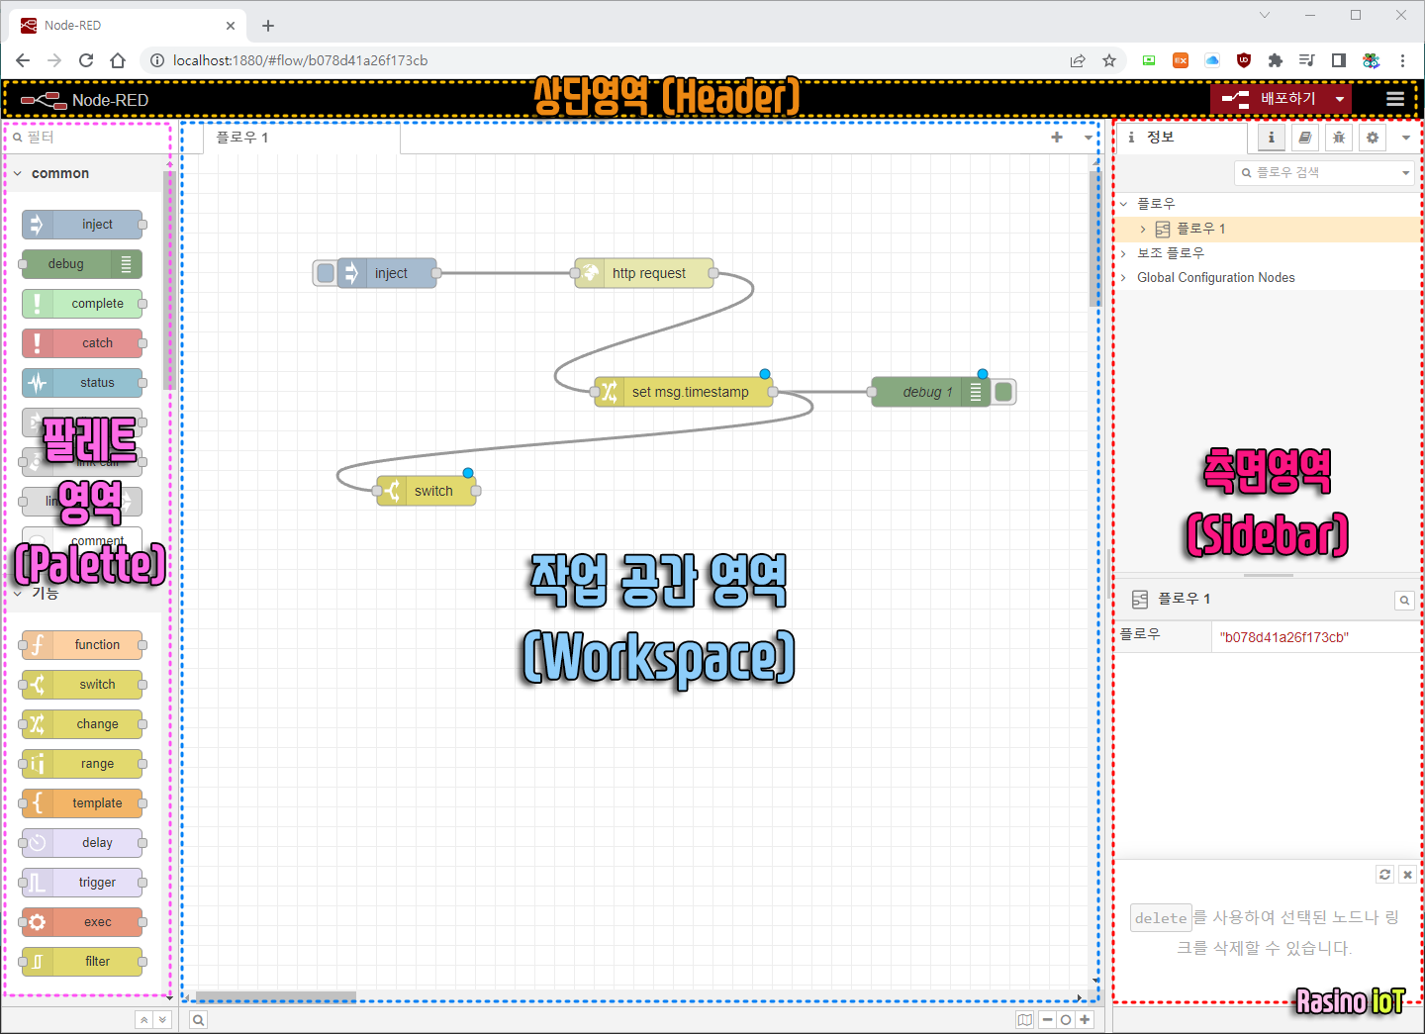Image resolution: width=1425 pixels, height=1034 pixels.
Task: Refresh the tip box with refresh icon
Action: [1384, 875]
